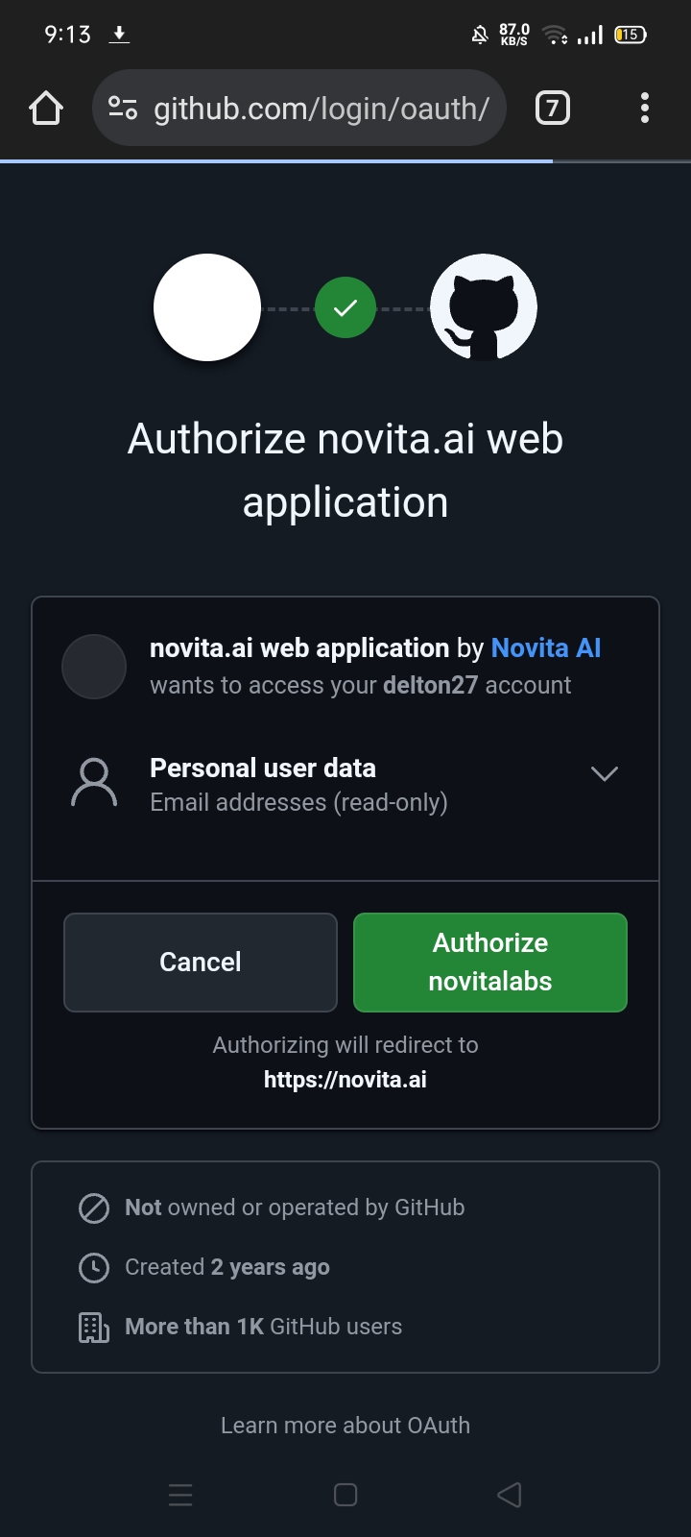This screenshot has height=1537, width=691.
Task: Open the Novita AI developer link
Action: [x=545, y=648]
